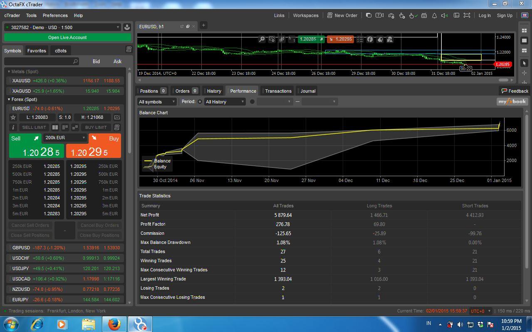Click the QuickTrade settings hand-gear icon
The width and height of the screenshot is (532, 332).
(402, 15)
